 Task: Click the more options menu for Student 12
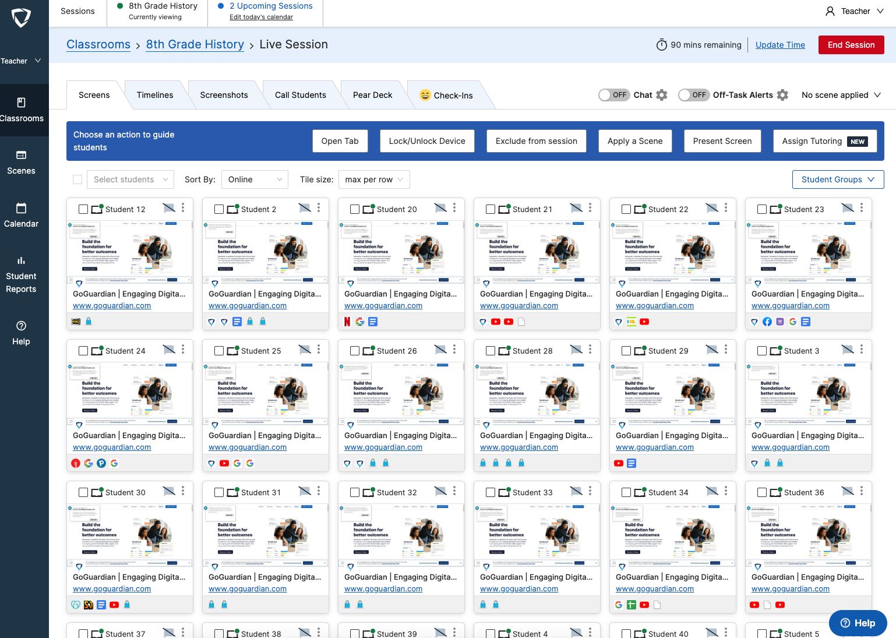pos(183,208)
